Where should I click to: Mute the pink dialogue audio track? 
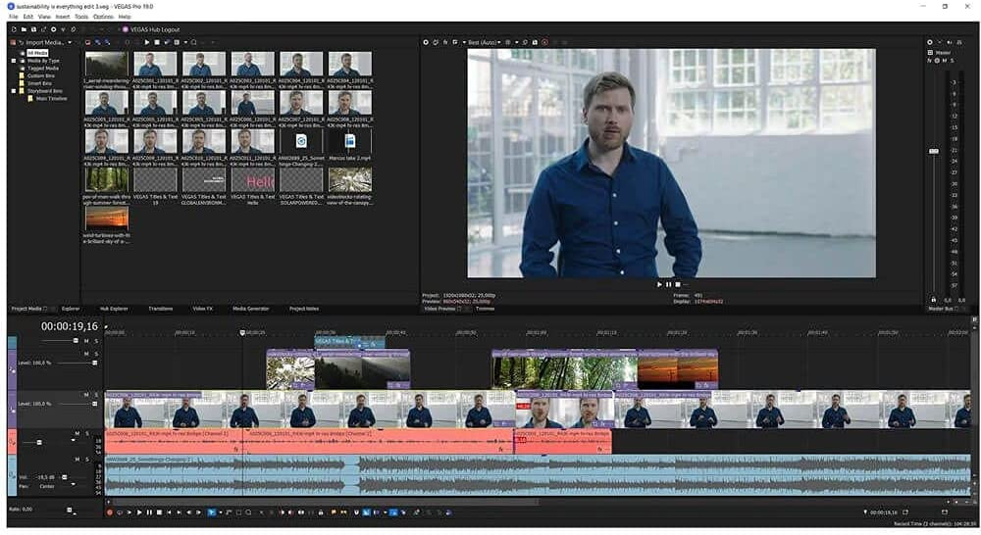(78, 433)
